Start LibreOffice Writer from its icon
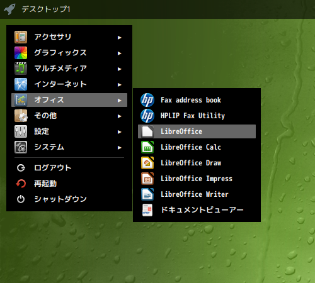This screenshot has height=283, width=315. click(x=147, y=194)
